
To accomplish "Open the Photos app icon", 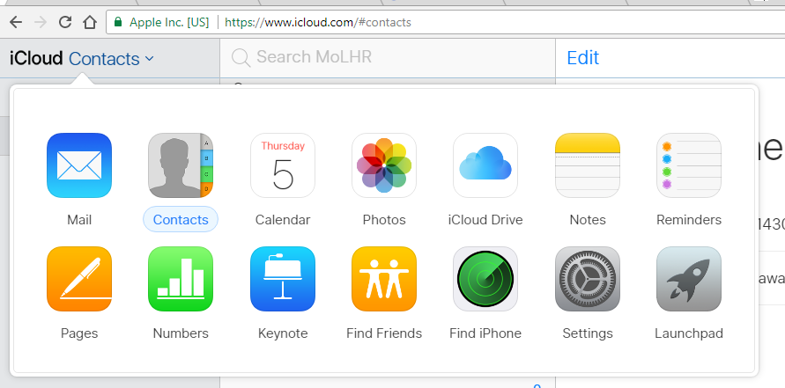I will click(384, 165).
